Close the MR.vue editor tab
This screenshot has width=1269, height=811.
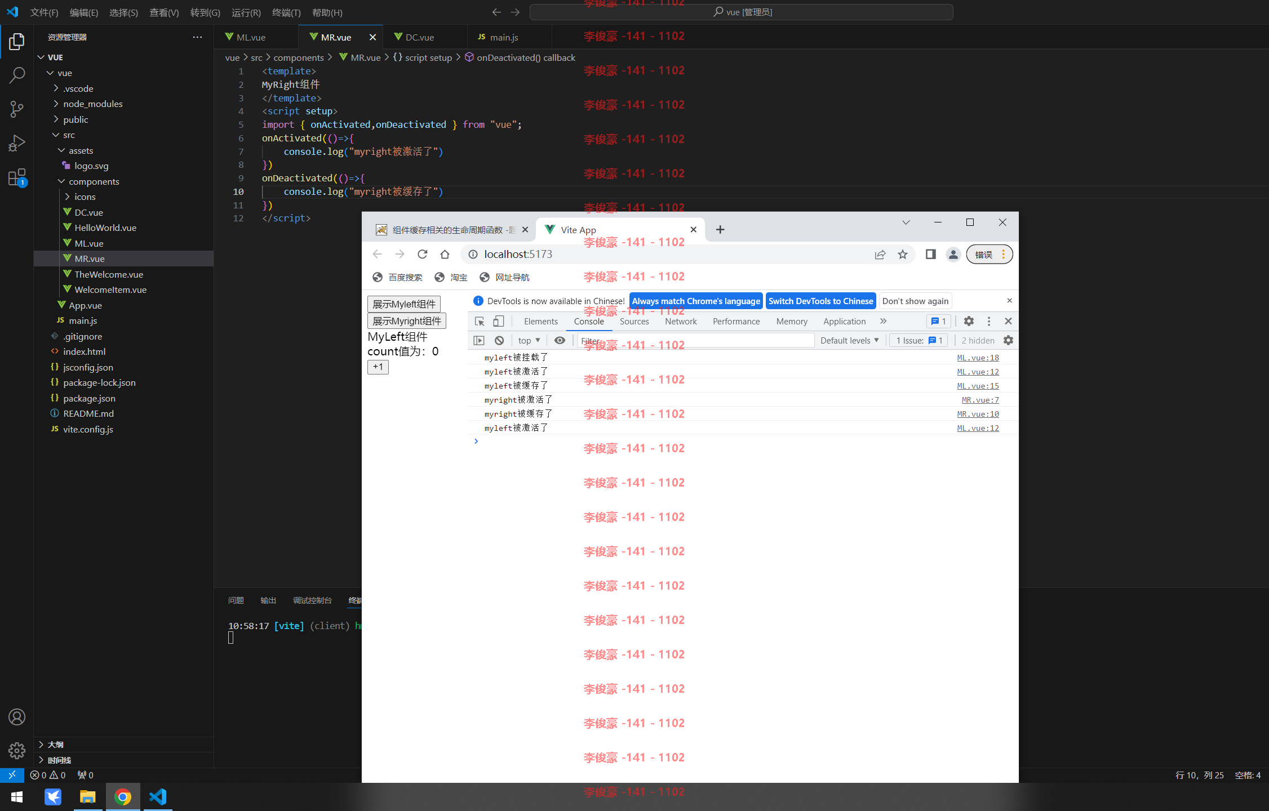372,37
